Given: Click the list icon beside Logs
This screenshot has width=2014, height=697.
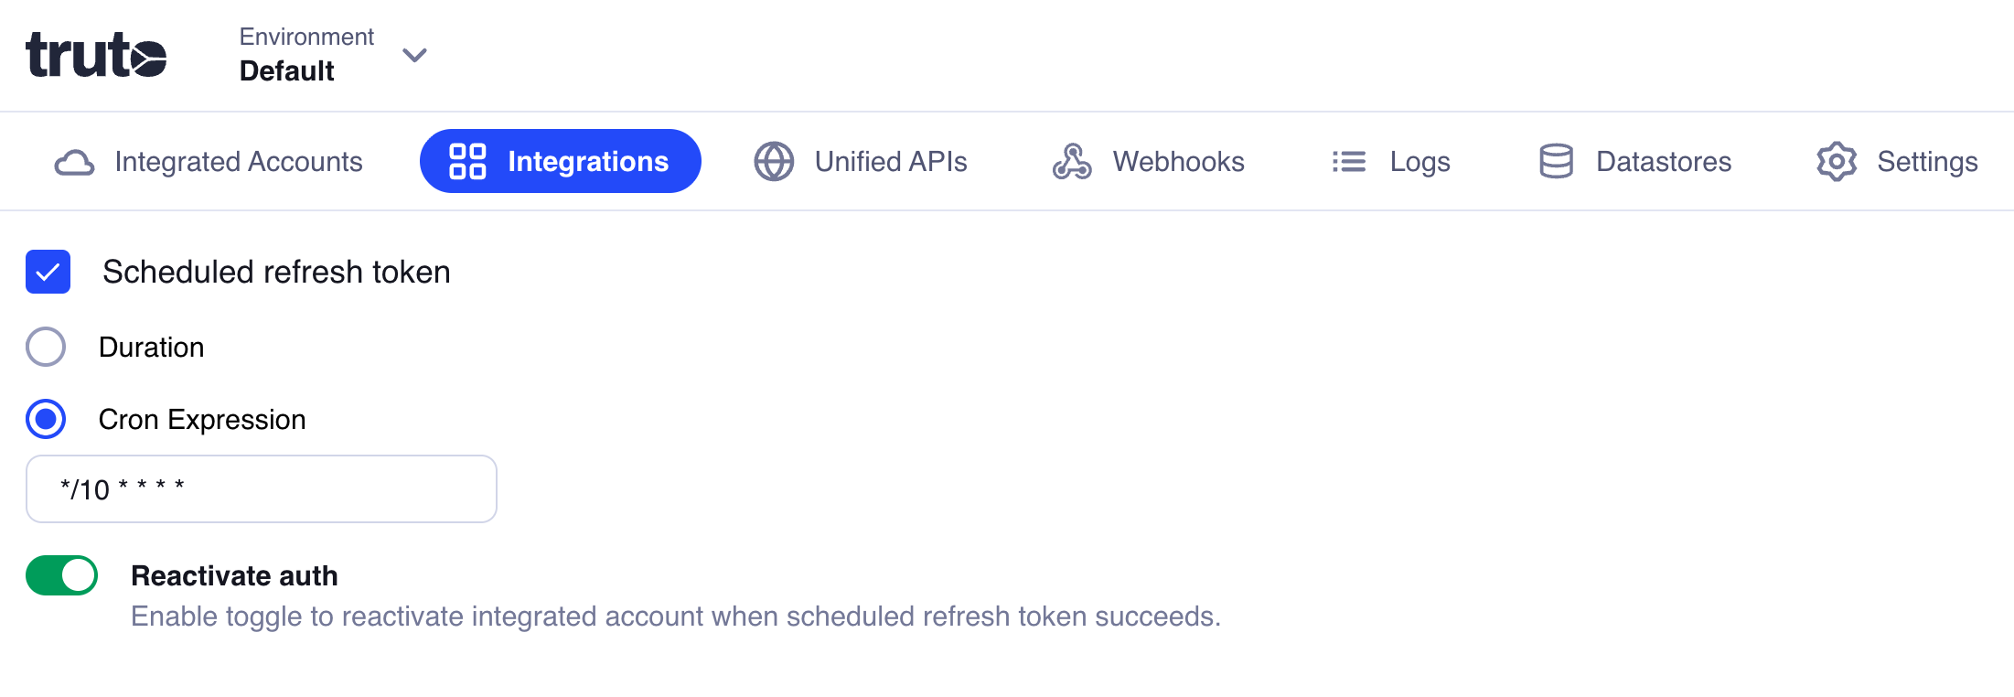Looking at the screenshot, I should pos(1349,162).
